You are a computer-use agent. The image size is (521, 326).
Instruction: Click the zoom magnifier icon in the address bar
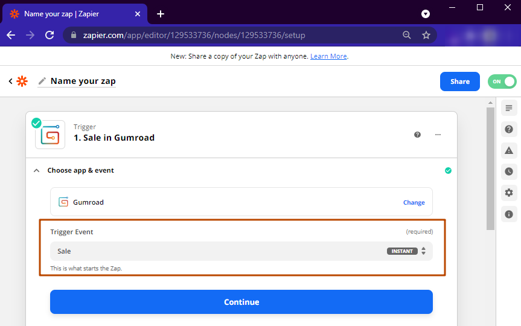pyautogui.click(x=407, y=35)
